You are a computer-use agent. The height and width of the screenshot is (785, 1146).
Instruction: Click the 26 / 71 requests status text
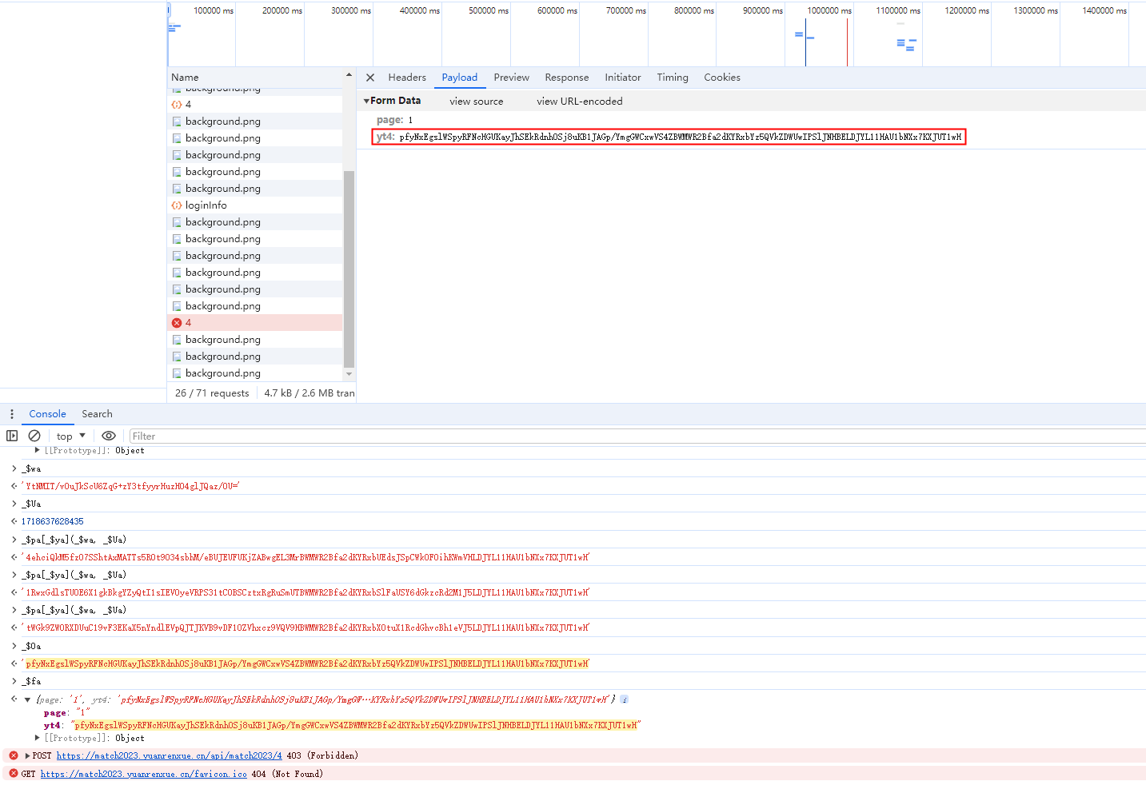click(212, 393)
